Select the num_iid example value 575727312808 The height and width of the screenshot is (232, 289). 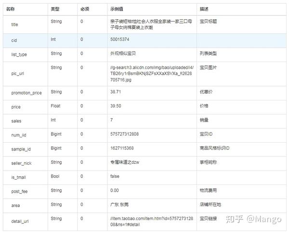click(125, 134)
